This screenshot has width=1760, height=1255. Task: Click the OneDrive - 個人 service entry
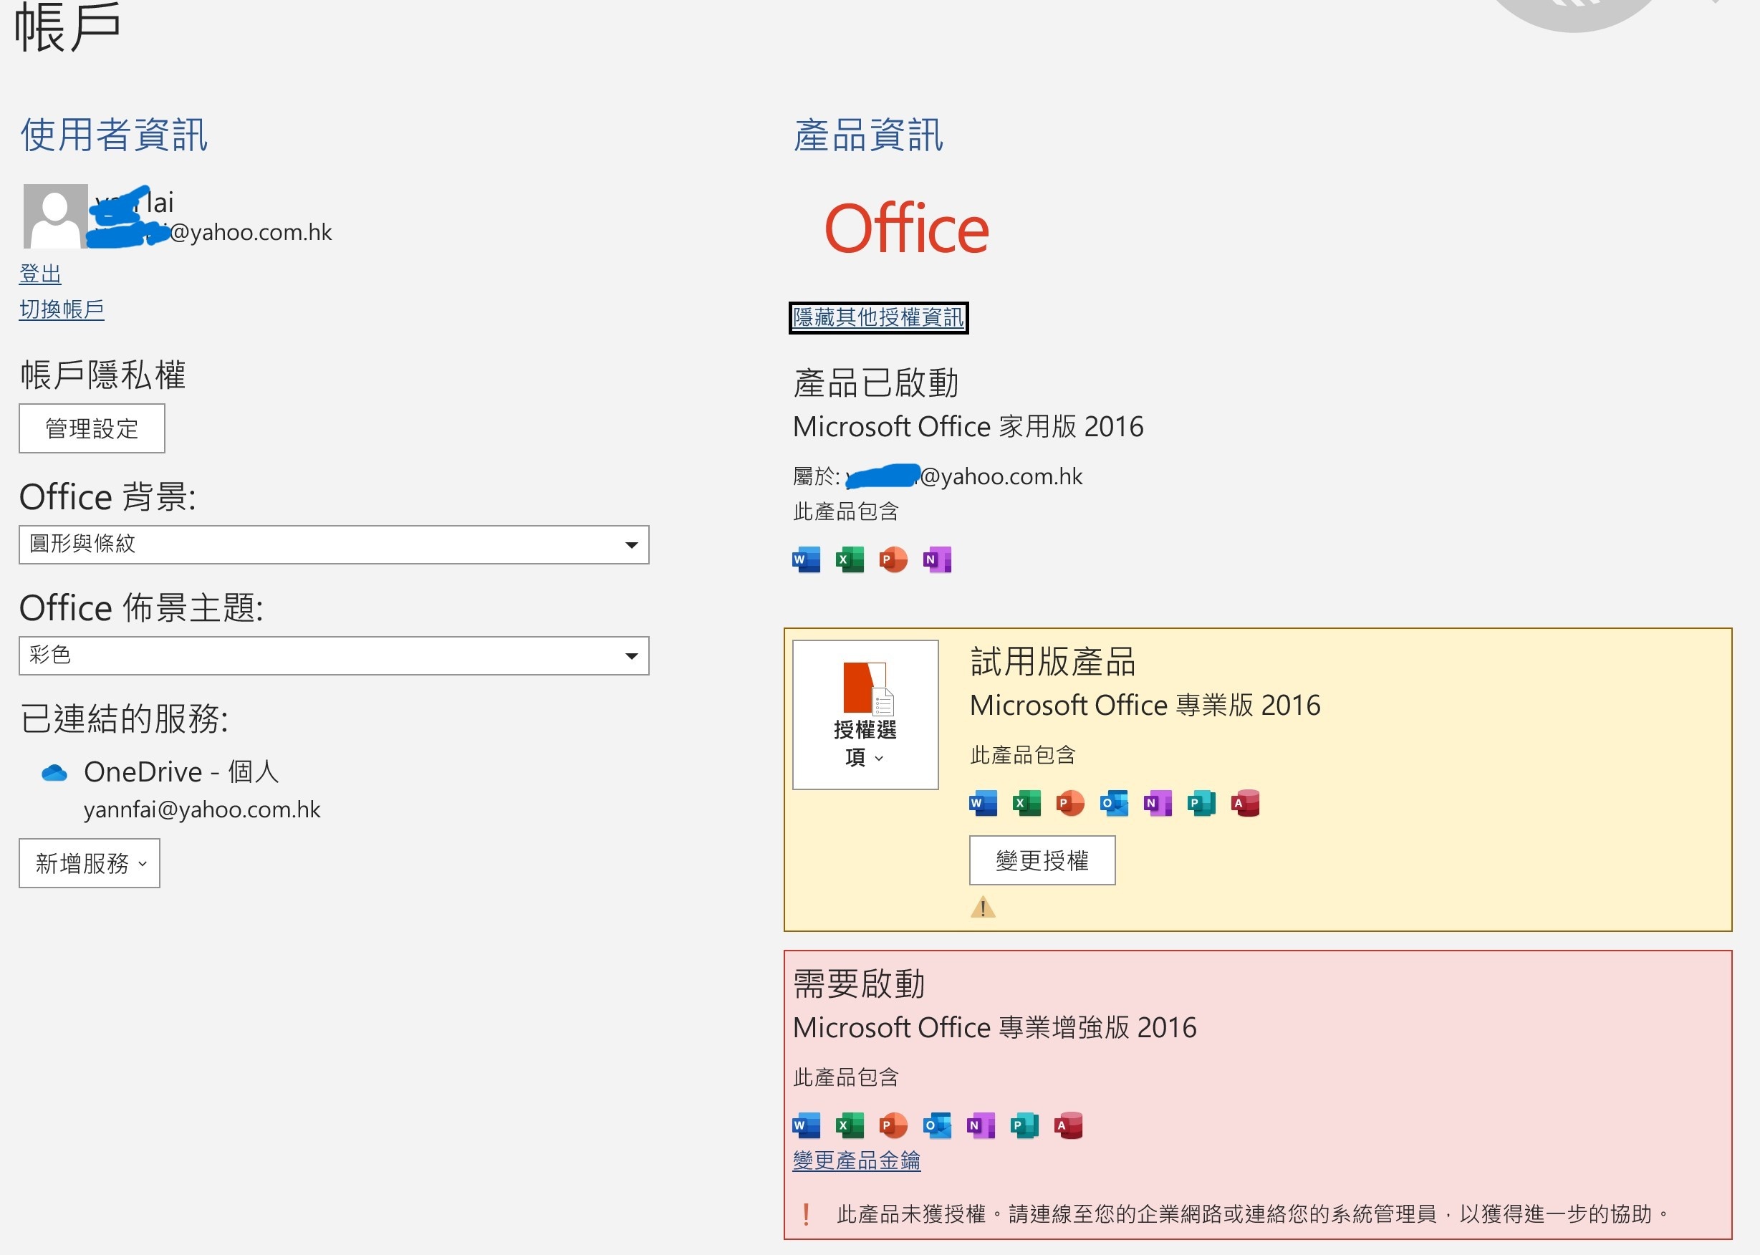point(181,772)
